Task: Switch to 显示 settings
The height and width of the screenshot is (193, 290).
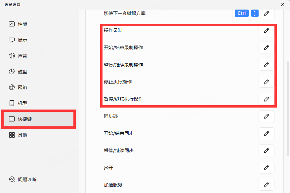Action: coord(22,40)
